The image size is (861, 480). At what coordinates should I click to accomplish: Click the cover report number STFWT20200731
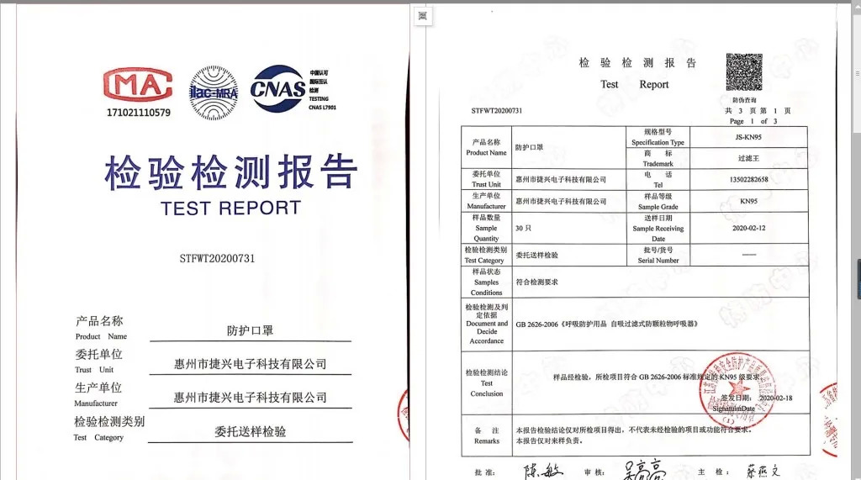click(218, 259)
